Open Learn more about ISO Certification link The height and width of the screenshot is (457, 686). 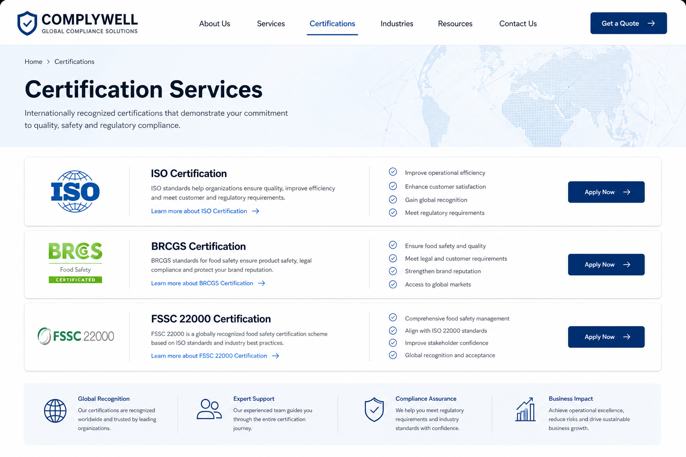tap(205, 211)
